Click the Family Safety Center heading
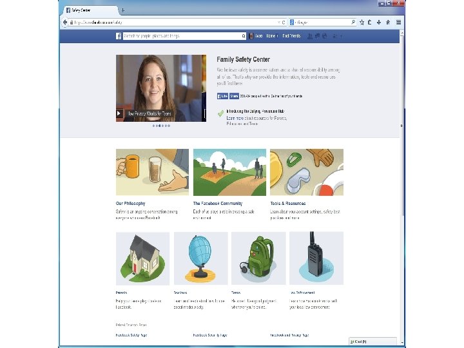Viewport: 464px width, 348px height. point(243,59)
